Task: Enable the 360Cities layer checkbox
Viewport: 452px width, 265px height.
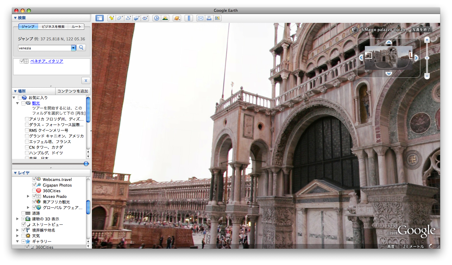Action: pos(34,190)
